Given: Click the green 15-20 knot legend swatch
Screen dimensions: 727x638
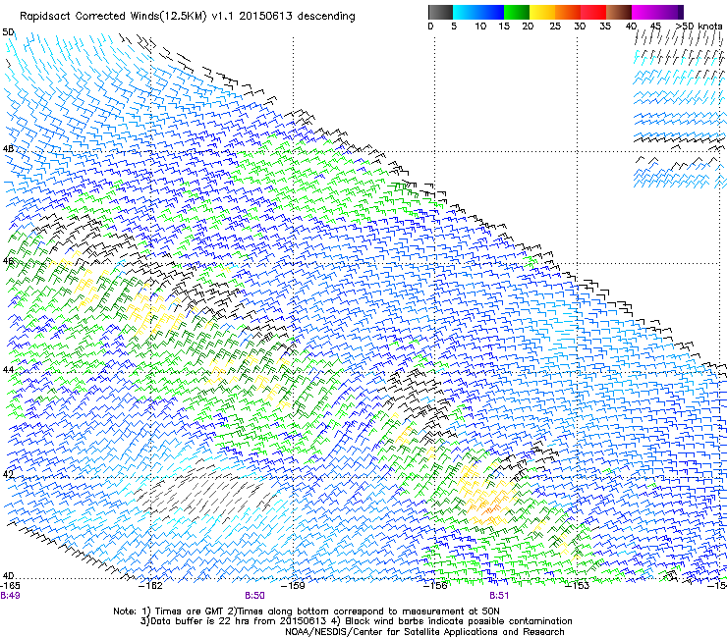Looking at the screenshot, I should click(517, 12).
